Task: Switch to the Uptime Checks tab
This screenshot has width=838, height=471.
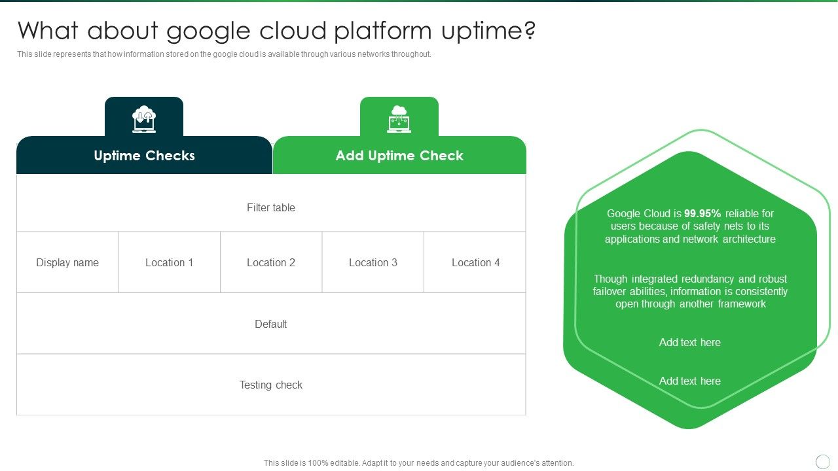Action: 144,156
